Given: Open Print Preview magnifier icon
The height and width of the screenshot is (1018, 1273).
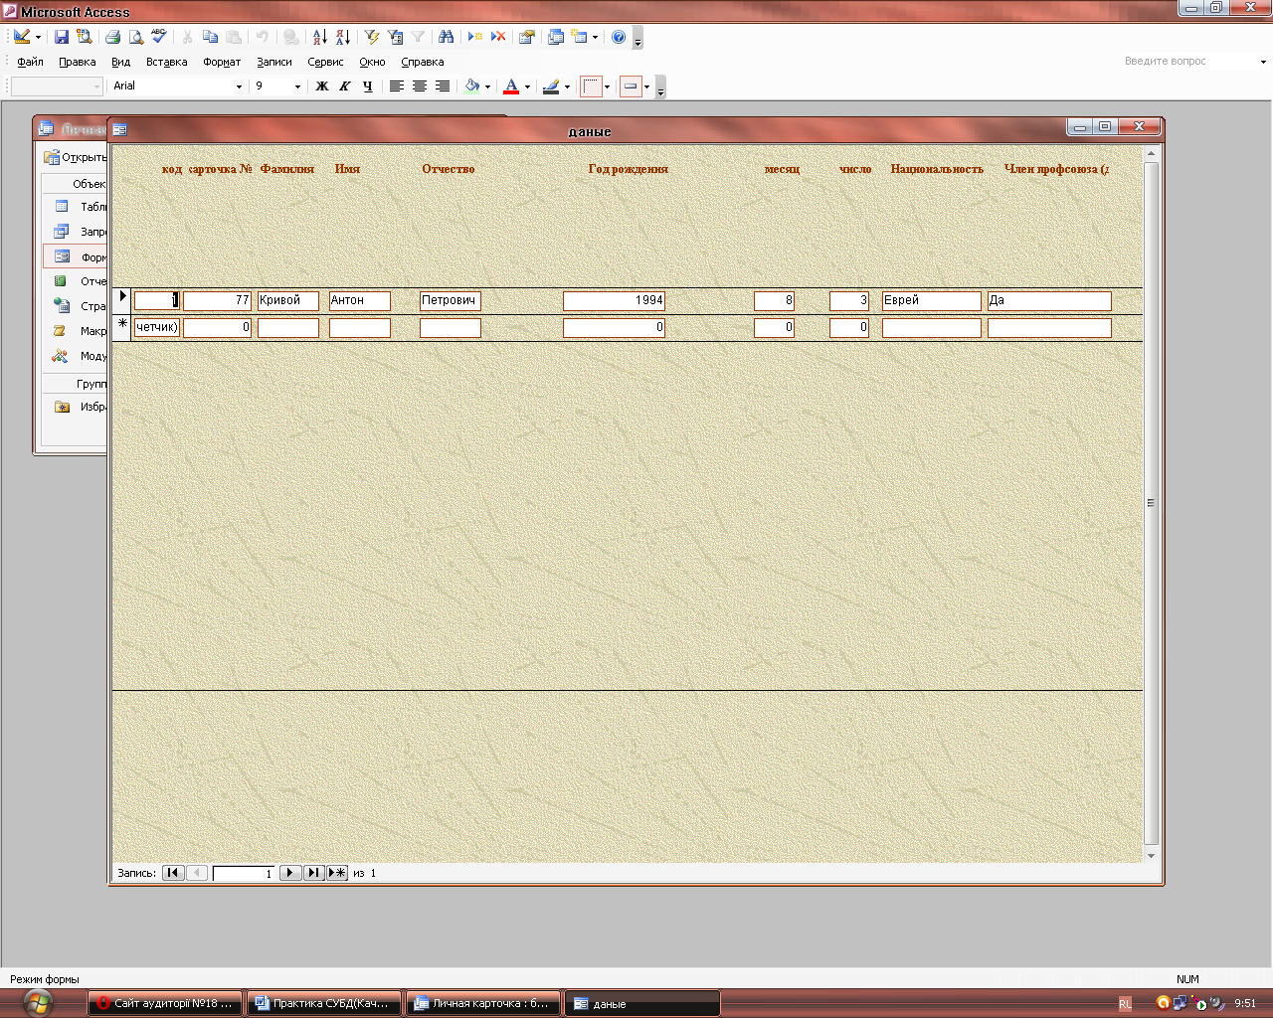Looking at the screenshot, I should coord(136,37).
